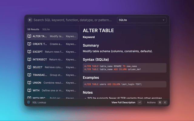Image resolution: width=194 pixels, height=121 pixels.
Task: Click the book icon beside INTERSECT
Action: 29,60
